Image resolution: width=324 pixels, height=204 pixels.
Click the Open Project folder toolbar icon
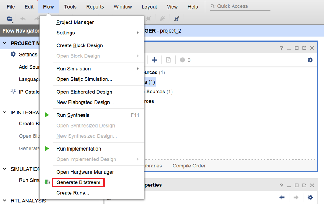click(x=10, y=19)
